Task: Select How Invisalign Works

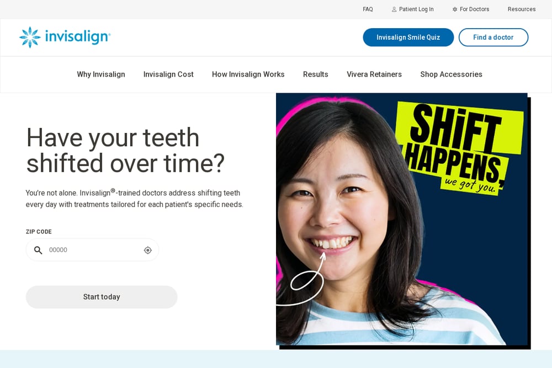Action: coord(248,74)
